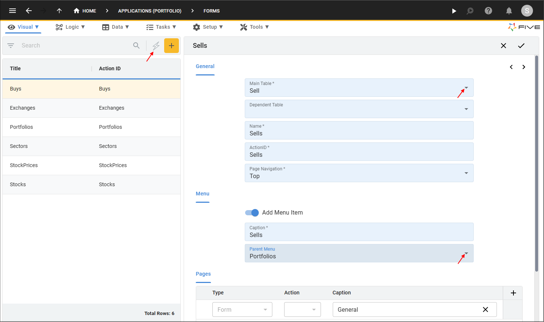The image size is (544, 322).
Task: Select the Stocks form row
Action: click(x=91, y=184)
